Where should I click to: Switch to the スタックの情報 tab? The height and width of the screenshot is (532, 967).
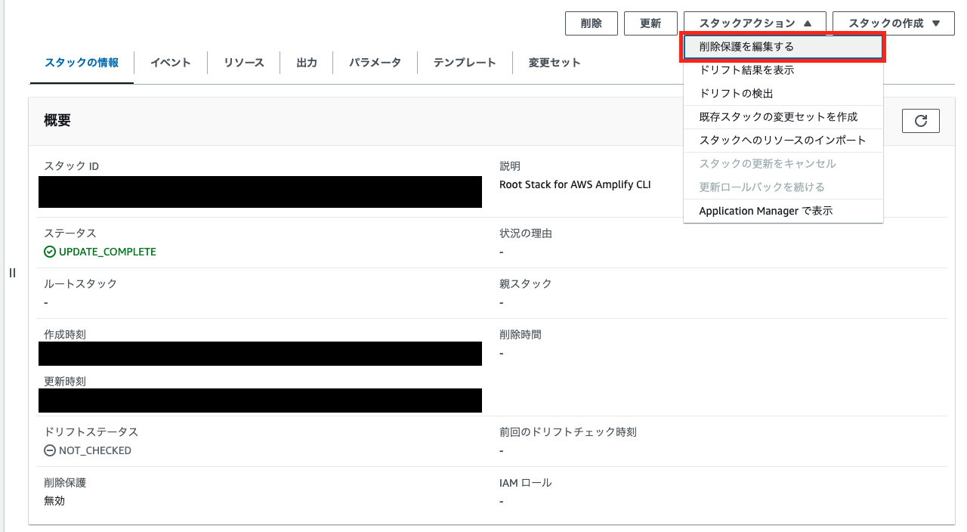click(x=82, y=63)
